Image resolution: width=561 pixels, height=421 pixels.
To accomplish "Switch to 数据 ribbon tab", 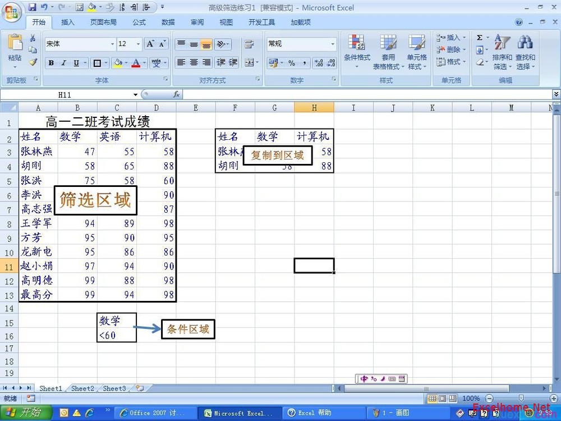I will point(168,22).
